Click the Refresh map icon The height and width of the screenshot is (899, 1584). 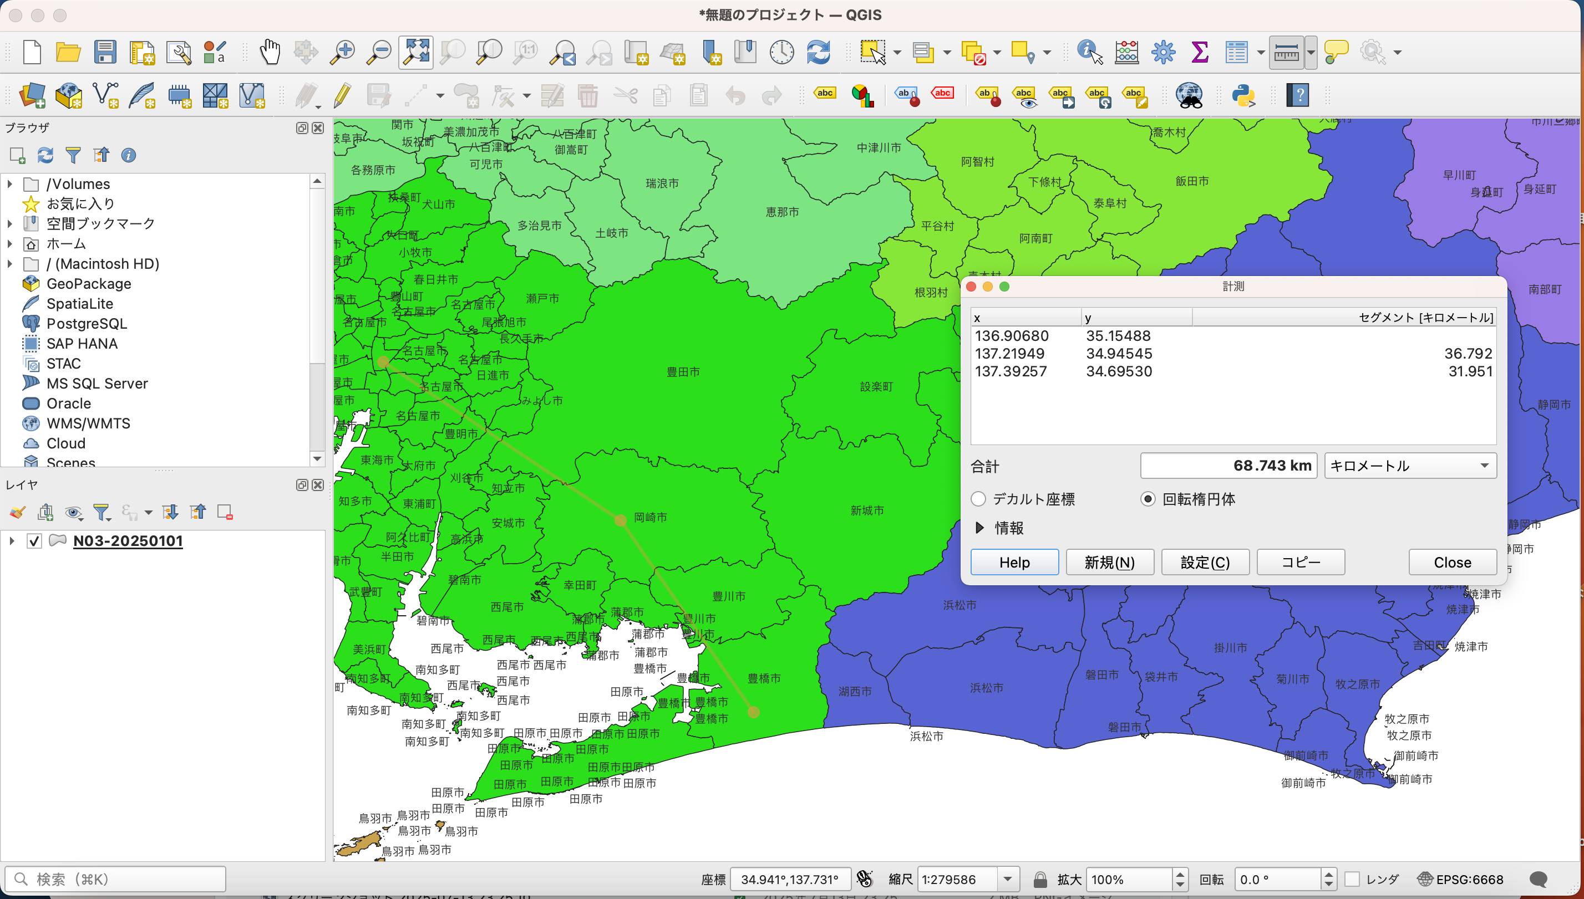pos(818,52)
